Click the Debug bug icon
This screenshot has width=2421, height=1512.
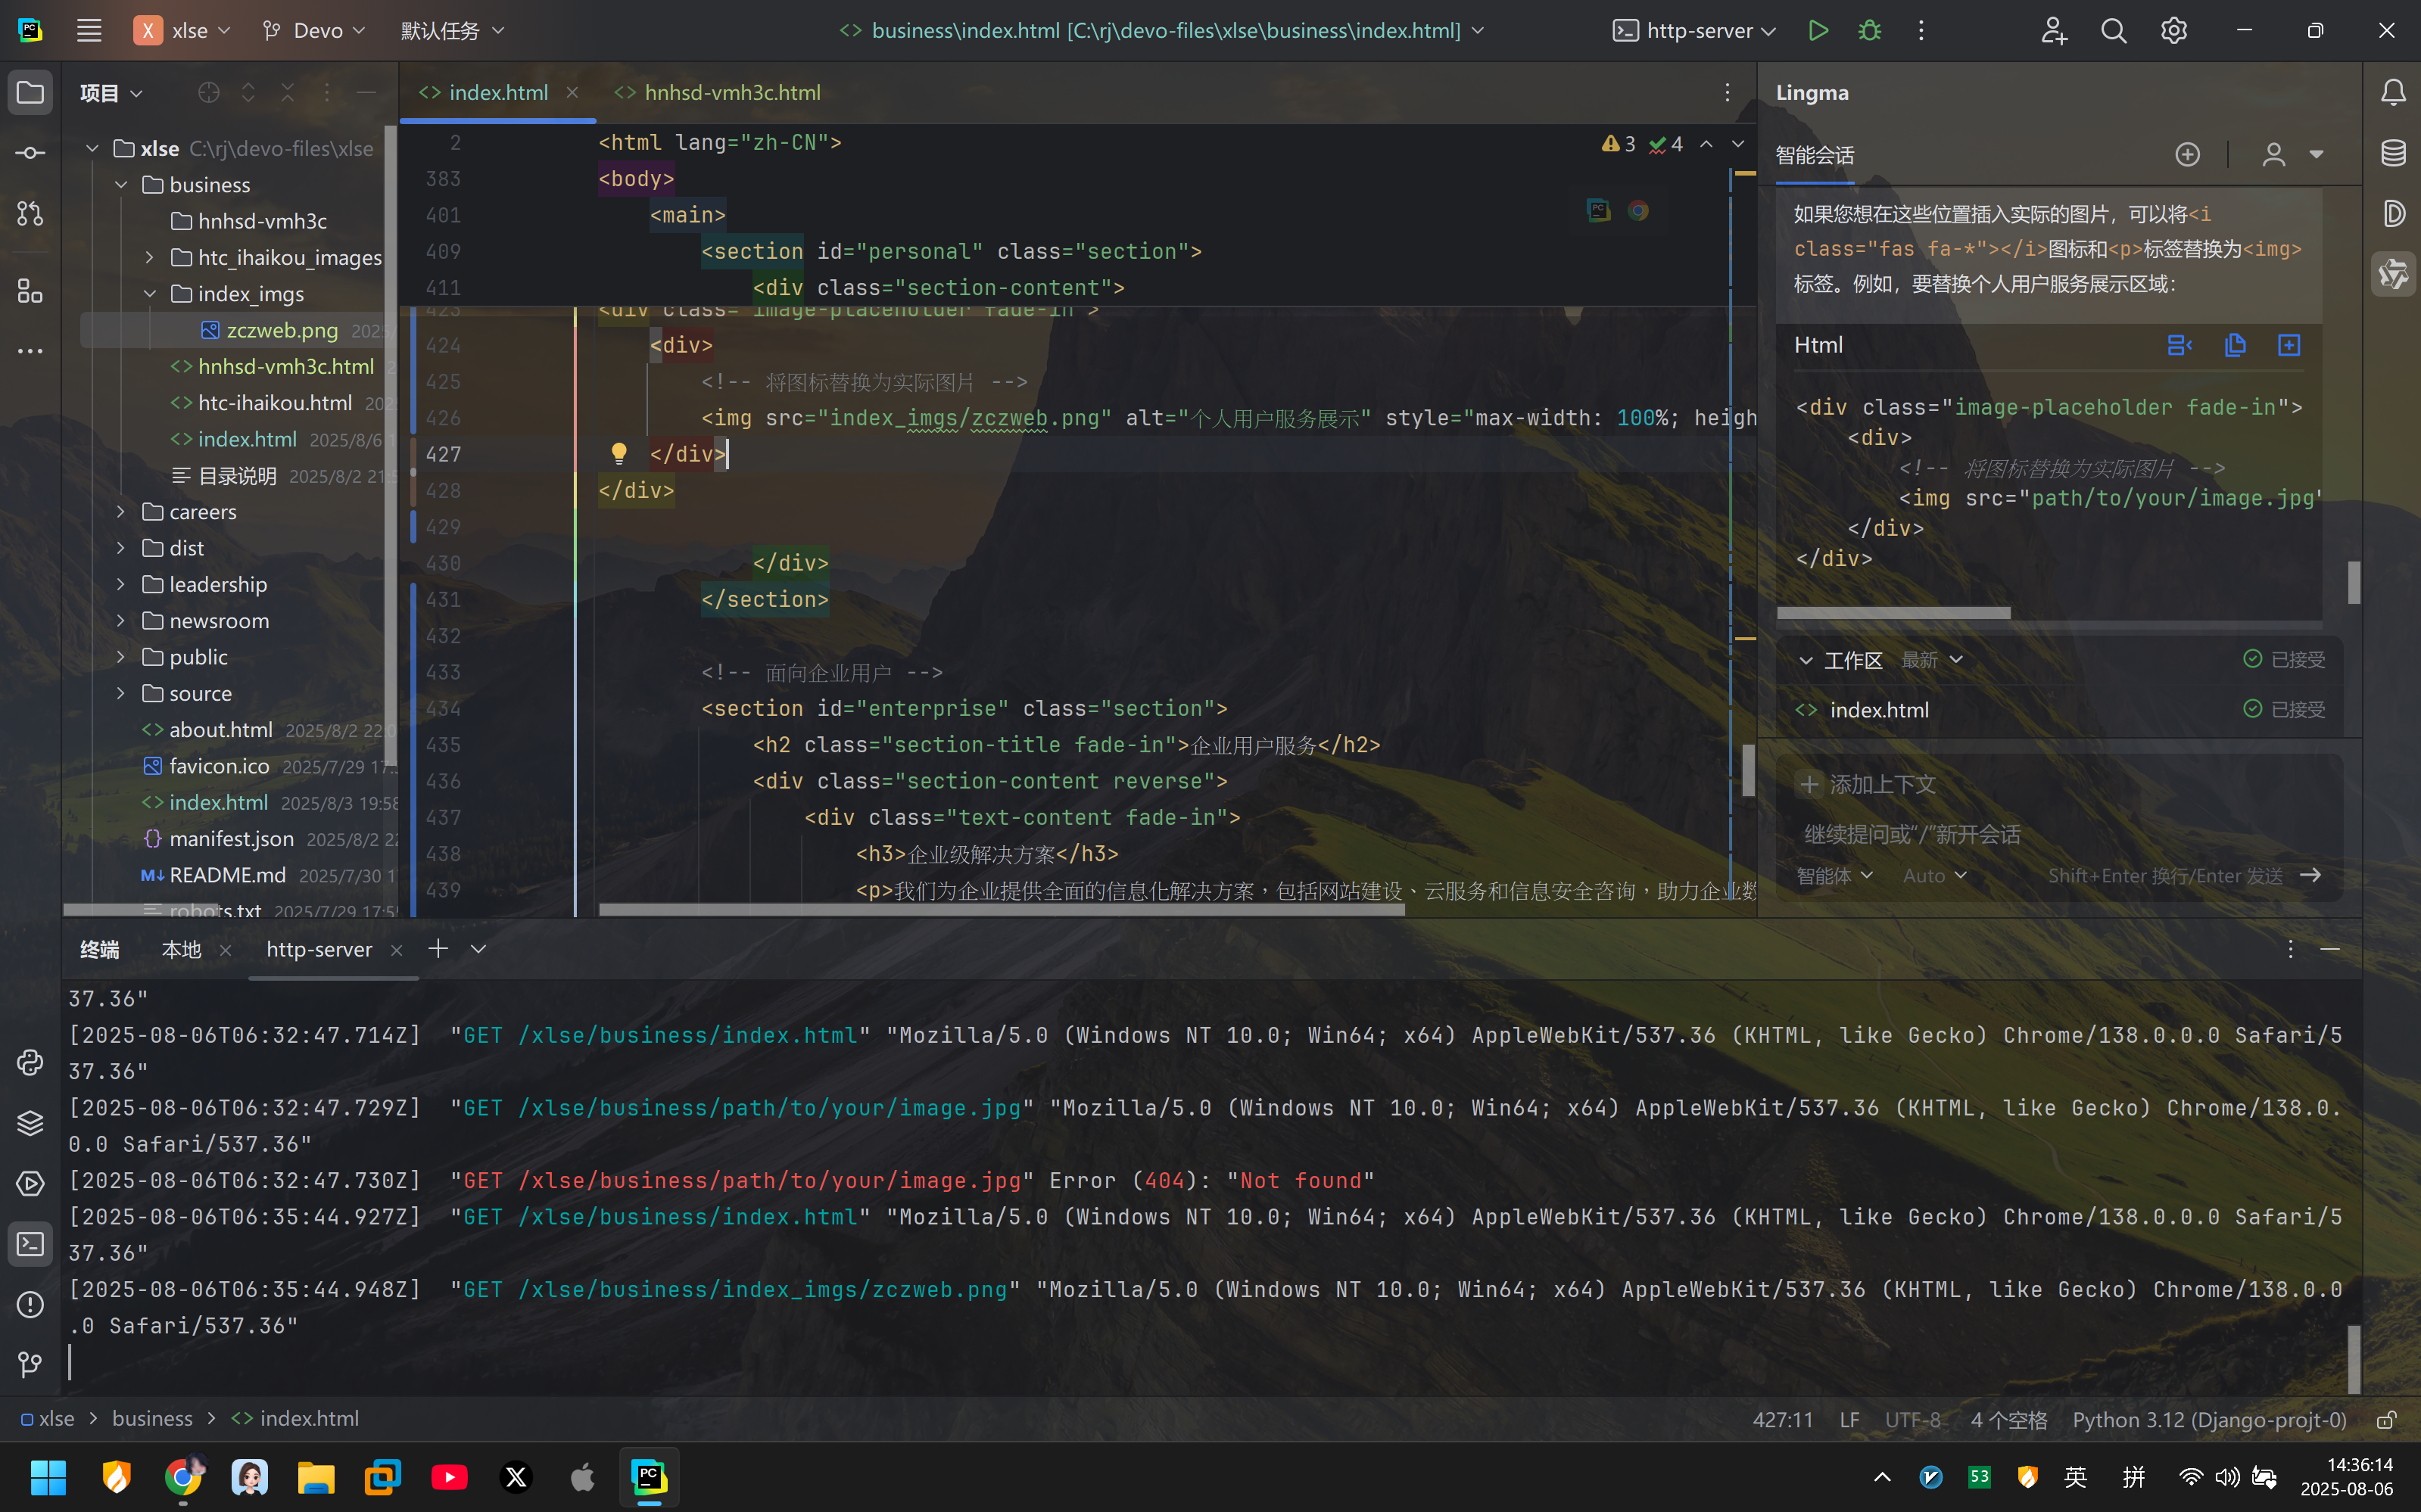click(1869, 30)
